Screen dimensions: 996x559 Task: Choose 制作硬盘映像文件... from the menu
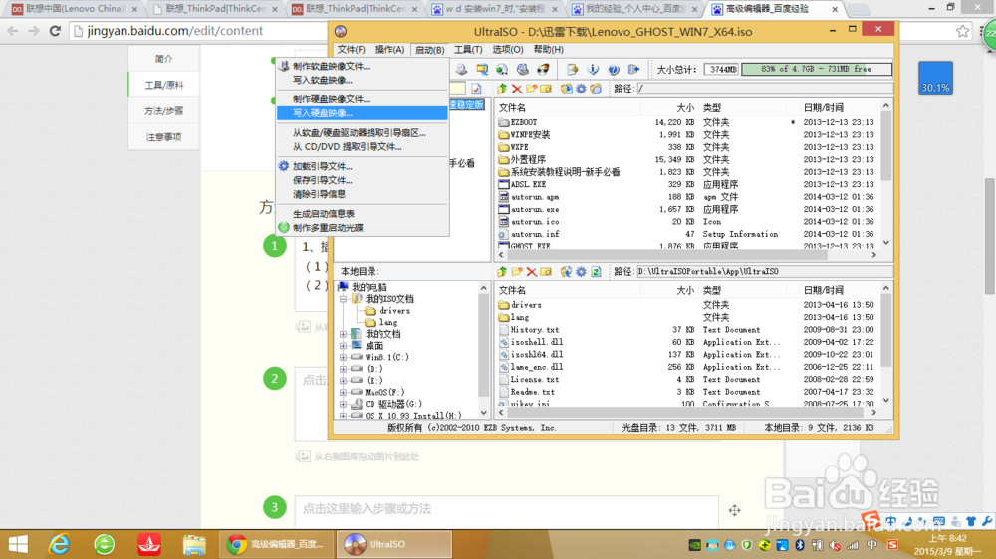tap(363, 99)
